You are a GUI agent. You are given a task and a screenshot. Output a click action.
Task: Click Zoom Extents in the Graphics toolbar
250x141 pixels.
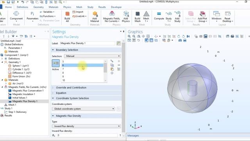click(x=148, y=36)
